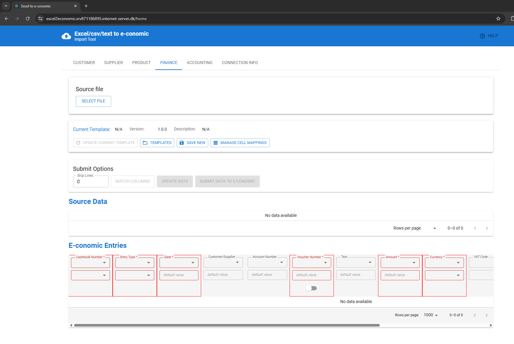Open Entry Type default value dropdown

135,275
